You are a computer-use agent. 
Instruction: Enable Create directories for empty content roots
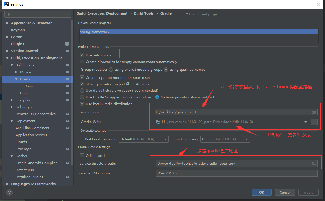click(x=82, y=62)
